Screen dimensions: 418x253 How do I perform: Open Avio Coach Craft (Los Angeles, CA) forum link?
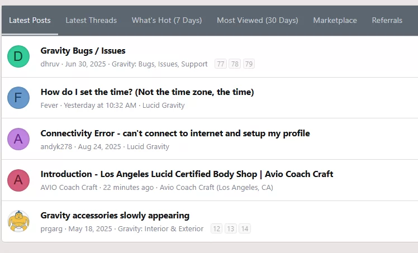(216, 188)
